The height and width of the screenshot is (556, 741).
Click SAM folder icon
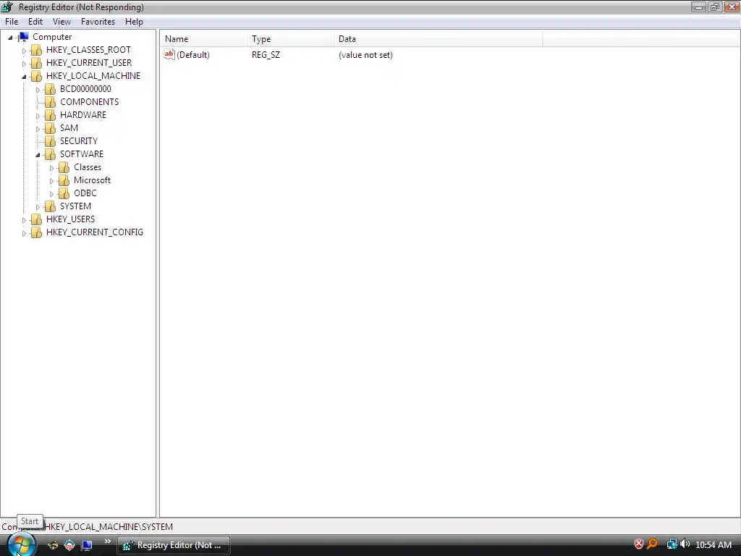[x=50, y=128]
